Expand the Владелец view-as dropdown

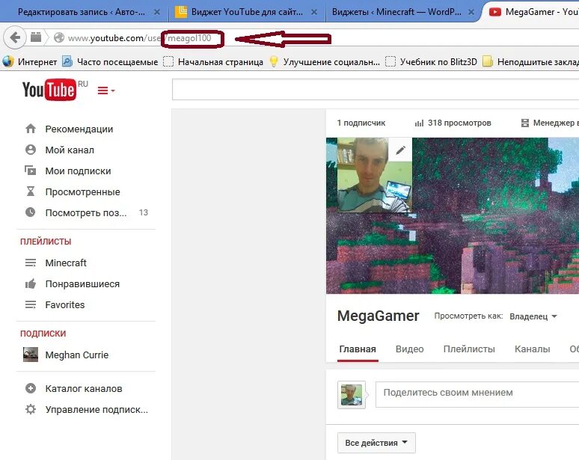[x=533, y=316]
